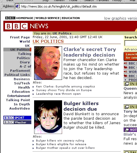
Task: Click the IE page icon in address bar
Action: click(x=18, y=6)
